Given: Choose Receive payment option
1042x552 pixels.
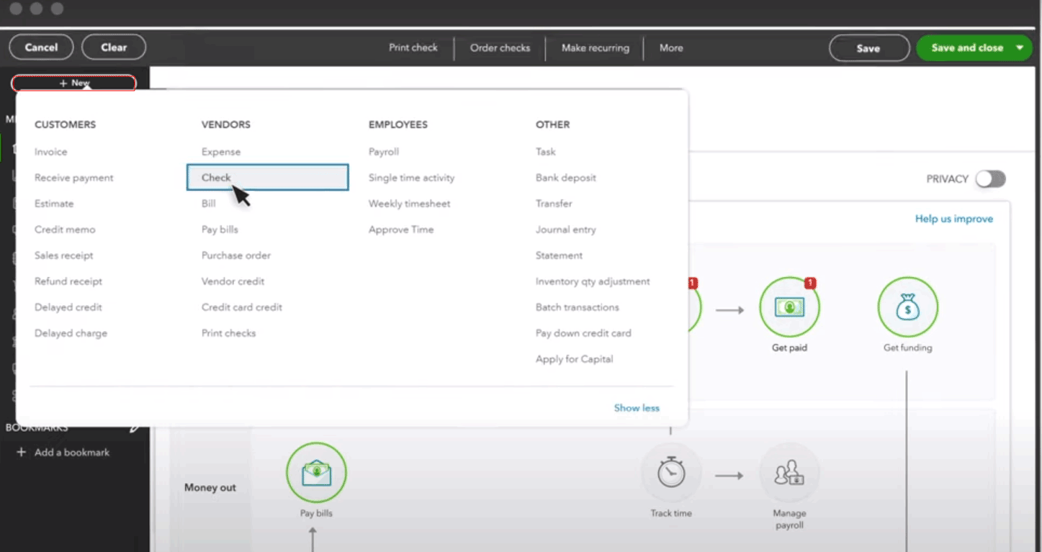Looking at the screenshot, I should click(x=74, y=178).
